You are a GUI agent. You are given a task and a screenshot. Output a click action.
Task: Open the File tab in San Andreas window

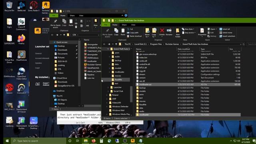tap(106, 25)
